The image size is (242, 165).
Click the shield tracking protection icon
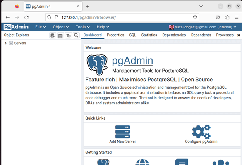pyautogui.click(x=49, y=17)
